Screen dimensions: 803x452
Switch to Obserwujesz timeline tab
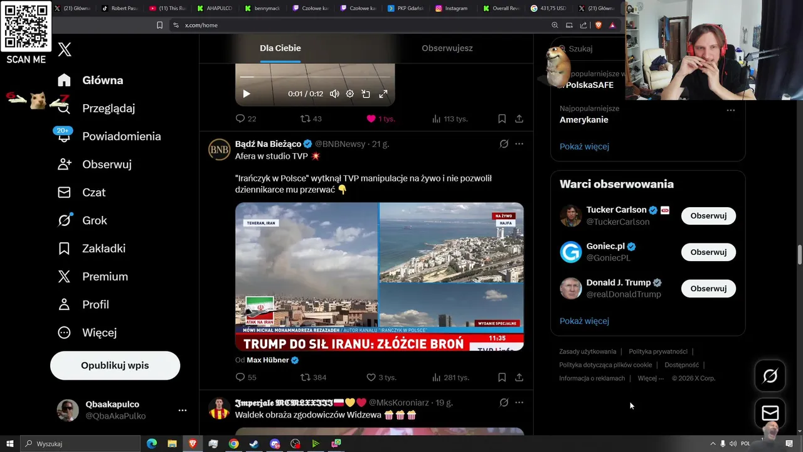447,48
